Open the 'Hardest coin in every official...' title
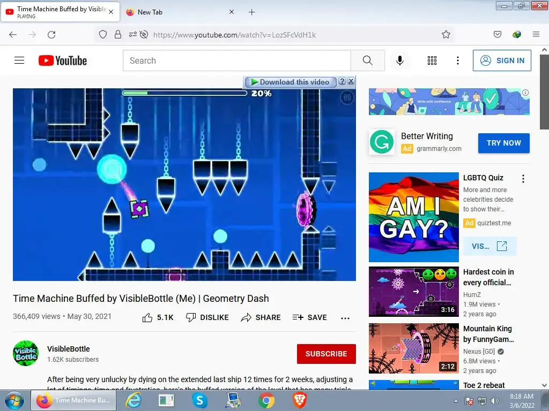This screenshot has width=549, height=411. coord(488,277)
